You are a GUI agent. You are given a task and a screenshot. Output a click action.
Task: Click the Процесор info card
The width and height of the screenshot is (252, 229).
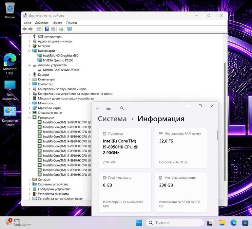pos(125,148)
